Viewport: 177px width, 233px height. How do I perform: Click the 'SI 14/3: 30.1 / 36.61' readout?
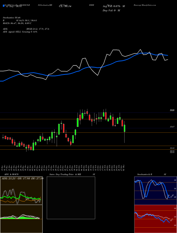click(x=27, y=20)
